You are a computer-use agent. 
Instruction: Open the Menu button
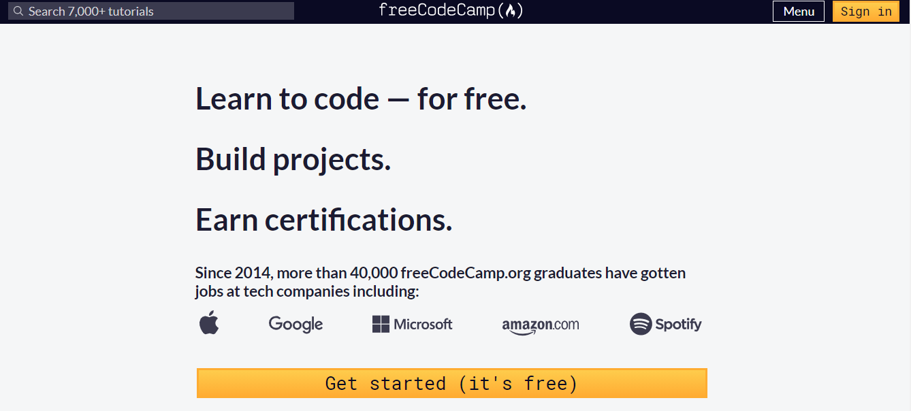pos(799,11)
